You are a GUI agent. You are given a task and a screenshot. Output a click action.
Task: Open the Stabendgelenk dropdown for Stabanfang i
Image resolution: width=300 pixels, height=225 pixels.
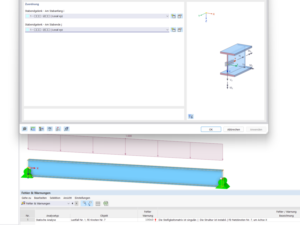[x=167, y=16]
